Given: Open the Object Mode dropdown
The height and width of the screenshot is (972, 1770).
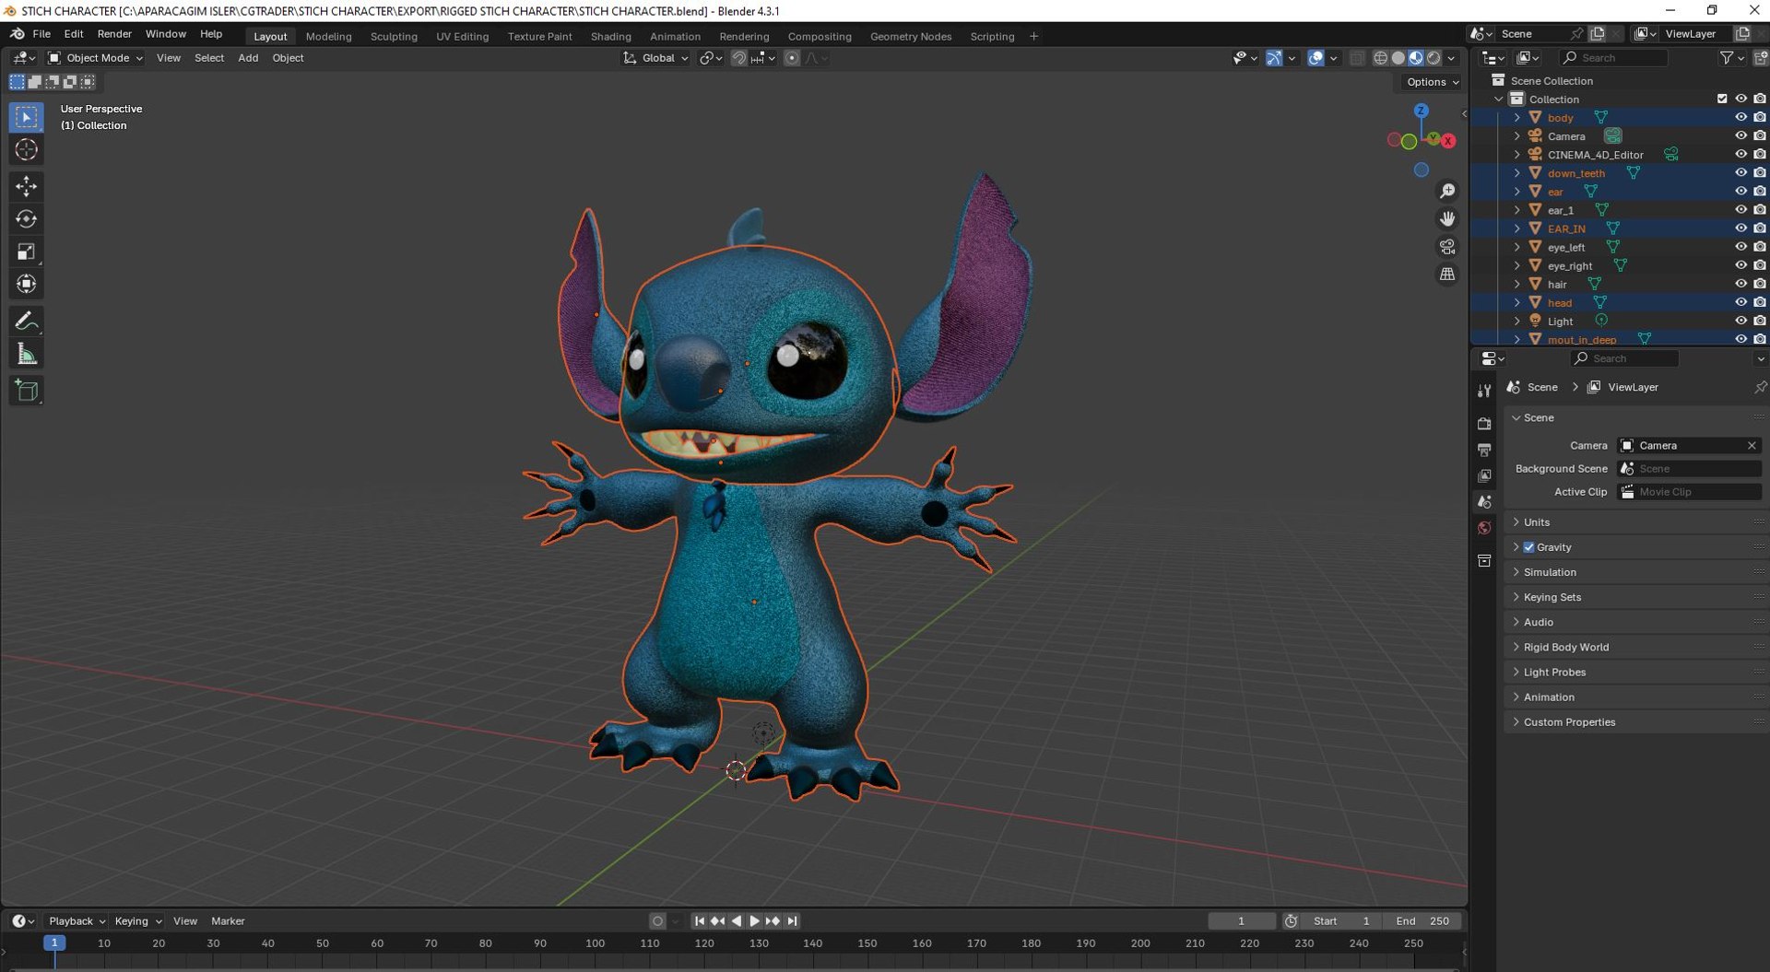Looking at the screenshot, I should (95, 58).
